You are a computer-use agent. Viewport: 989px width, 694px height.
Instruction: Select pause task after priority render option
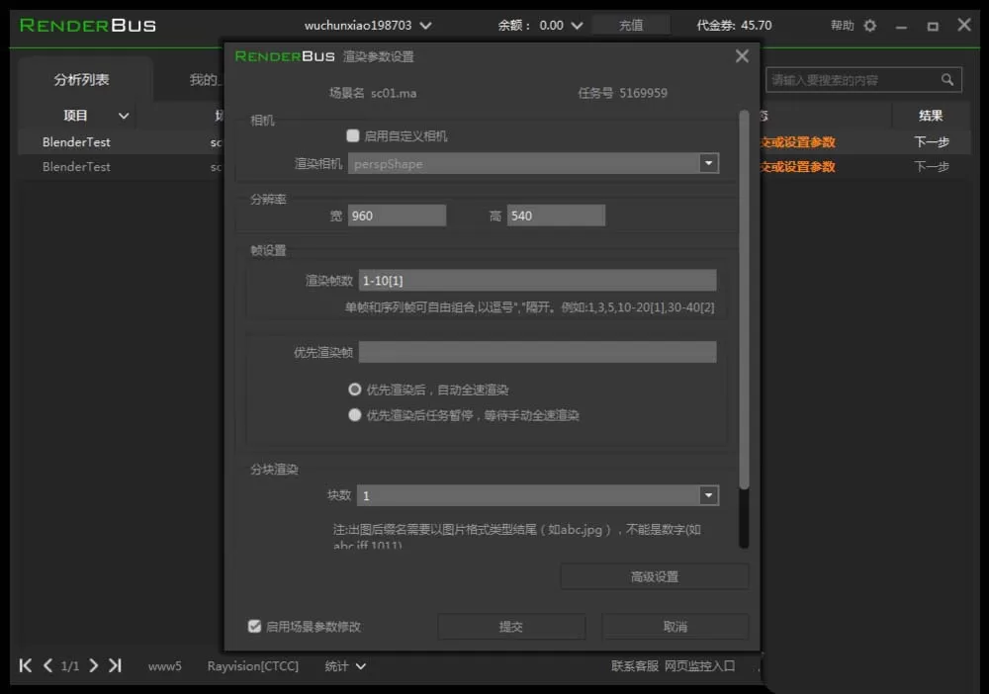(354, 415)
